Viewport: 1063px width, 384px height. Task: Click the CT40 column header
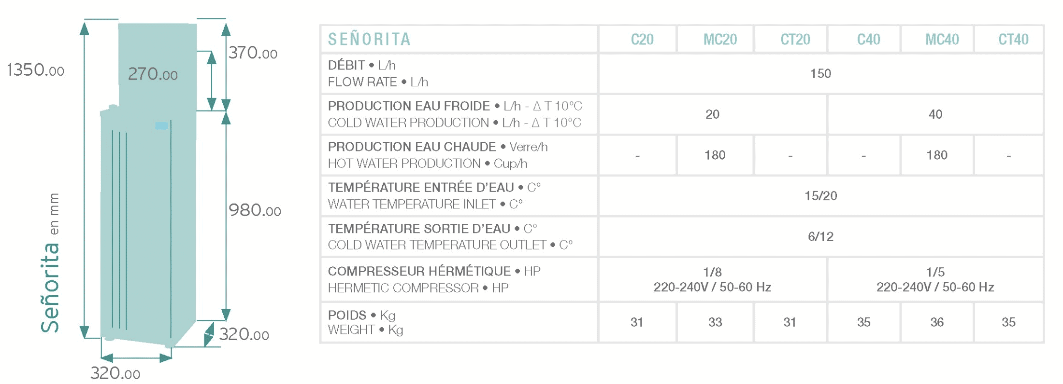(1013, 39)
